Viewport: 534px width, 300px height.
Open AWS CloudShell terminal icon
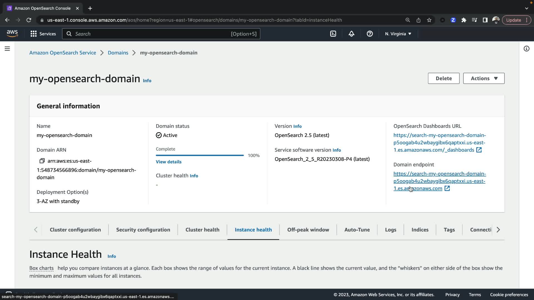pos(333,34)
